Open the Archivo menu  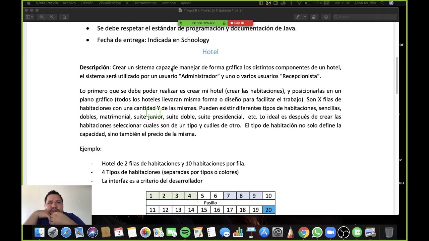click(69, 3)
